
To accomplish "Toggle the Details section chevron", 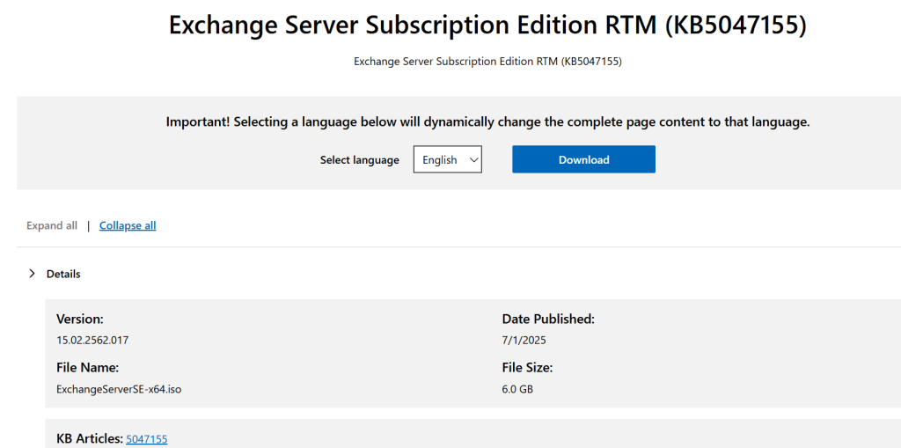I will 33,274.
